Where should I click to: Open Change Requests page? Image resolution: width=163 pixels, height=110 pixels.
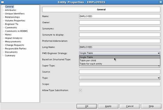coord(15,45)
